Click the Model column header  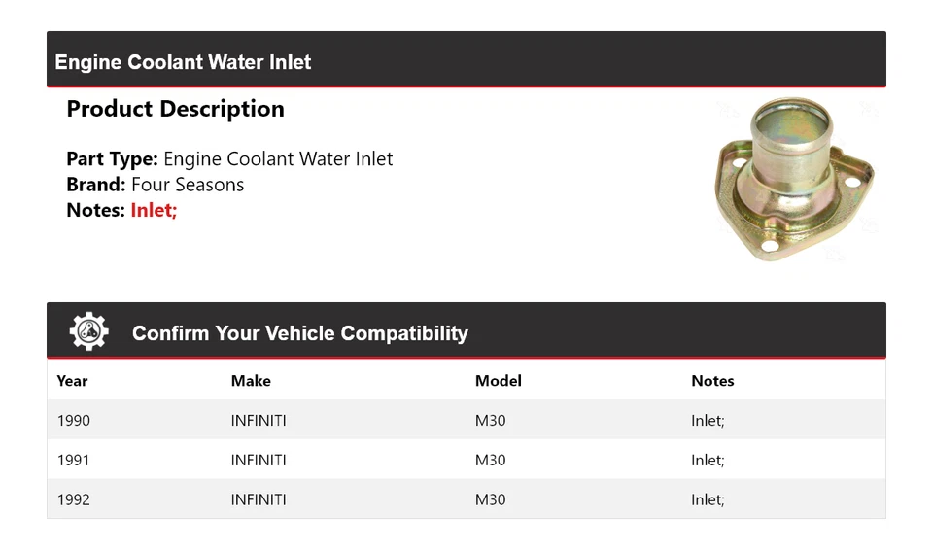(498, 381)
